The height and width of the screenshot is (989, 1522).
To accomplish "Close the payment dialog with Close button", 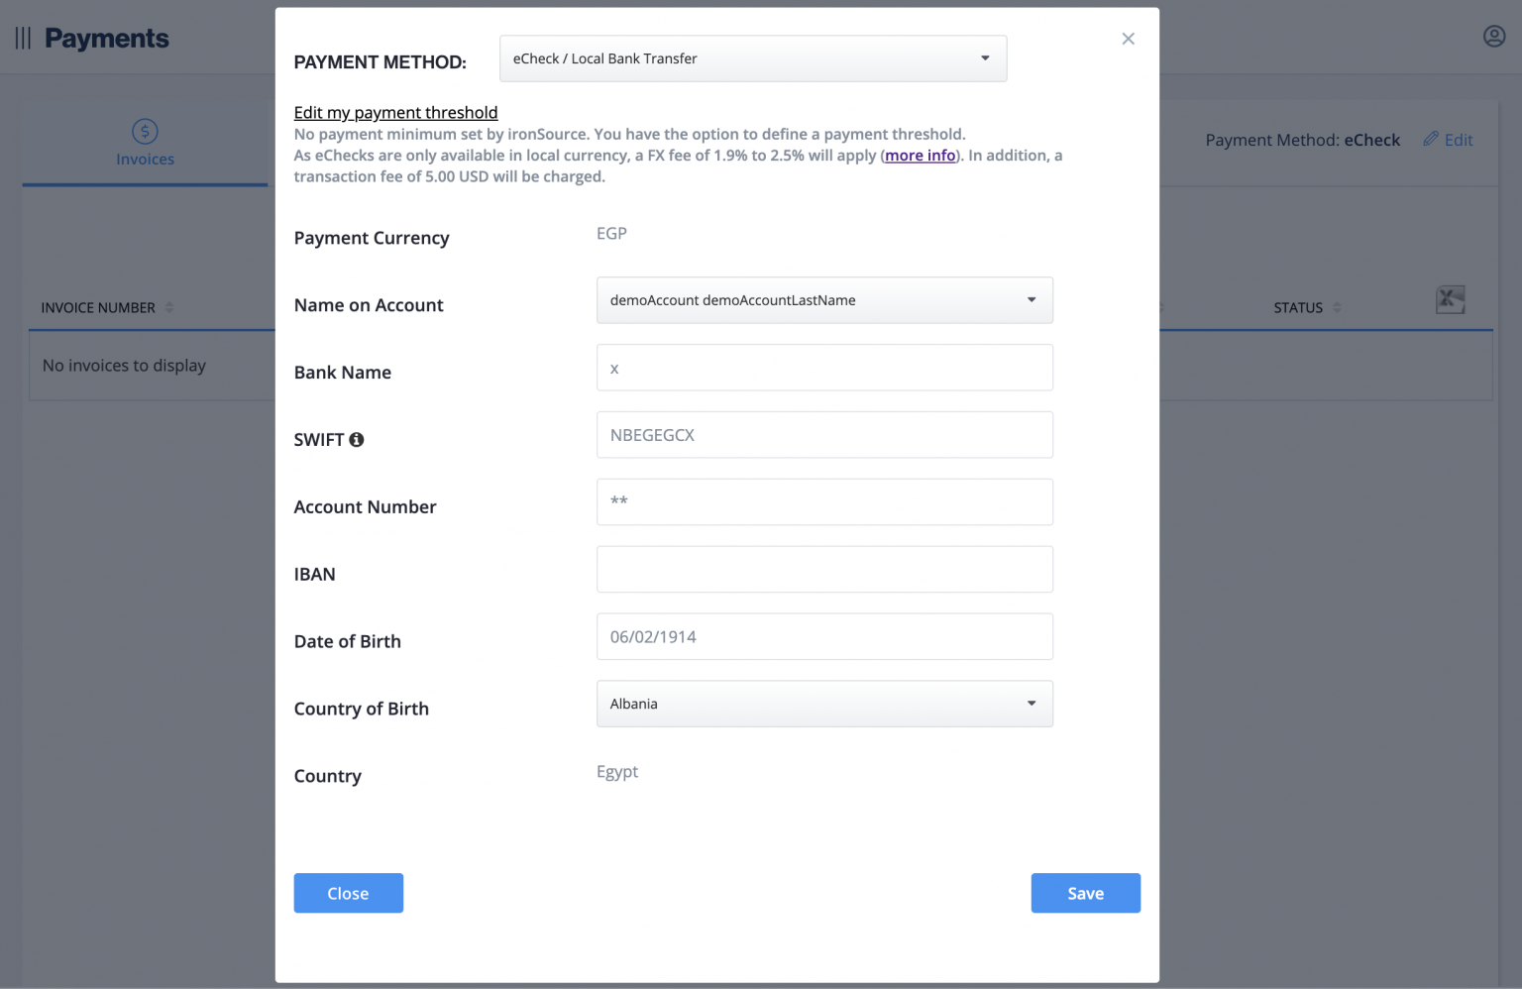I will coord(348,893).
